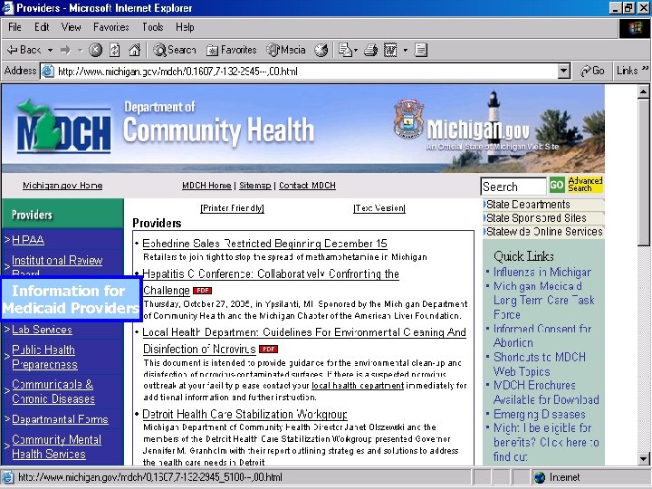
Task: Open the Address bar dropdown arrow
Action: click(x=563, y=72)
